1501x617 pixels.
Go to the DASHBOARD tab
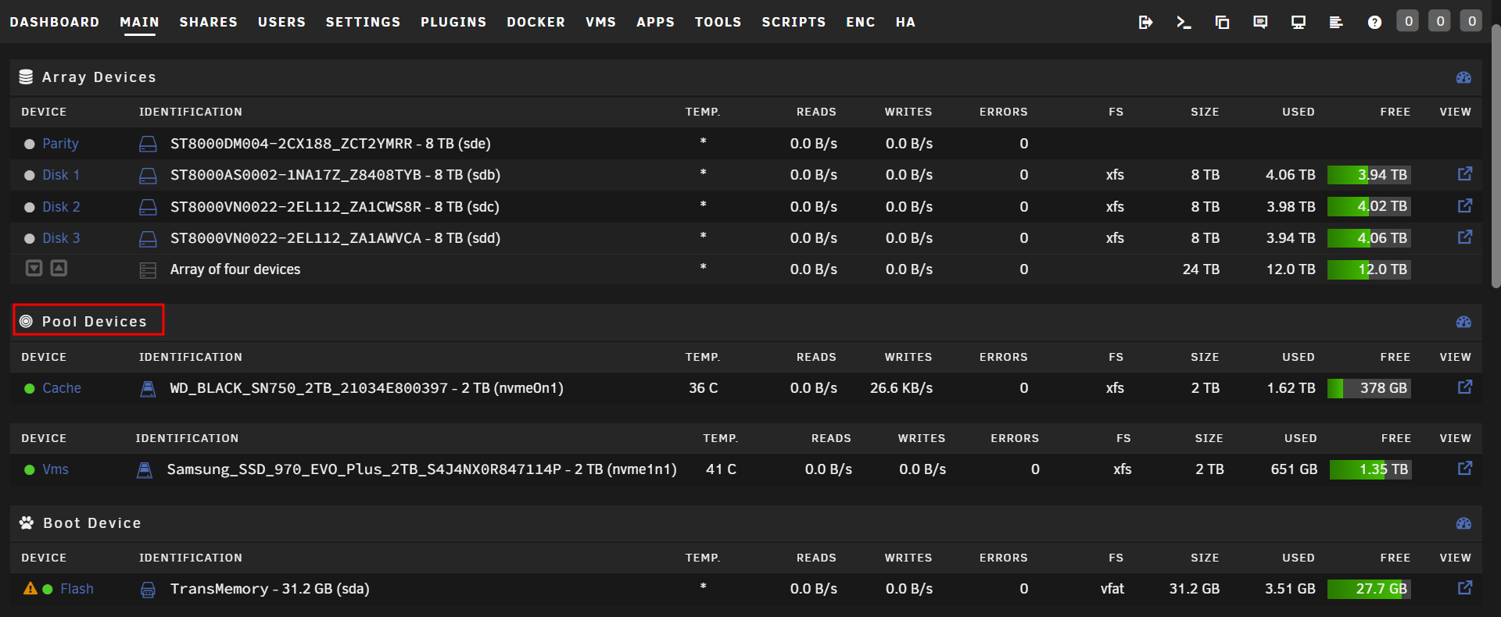point(55,22)
